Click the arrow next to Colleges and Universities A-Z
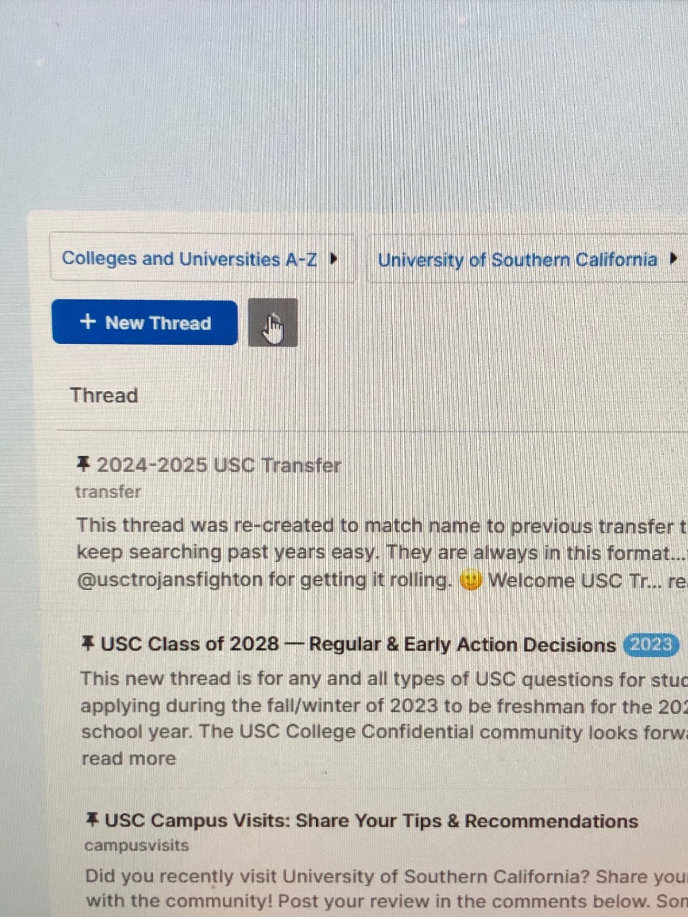The width and height of the screenshot is (688, 917). 334,259
